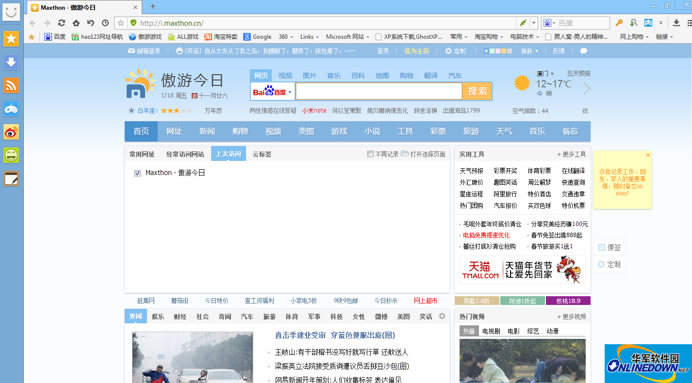This screenshot has width=692, height=383.
Task: Click the speech bubble message icon
Action: [x=584, y=51]
